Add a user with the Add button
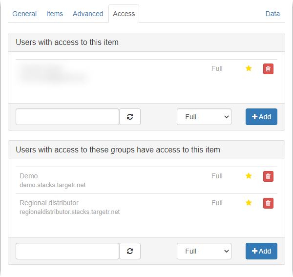The image size is (293, 277). pyautogui.click(x=261, y=117)
